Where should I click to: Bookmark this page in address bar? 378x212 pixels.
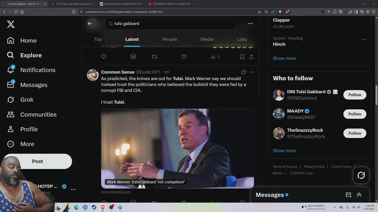coord(74,12)
